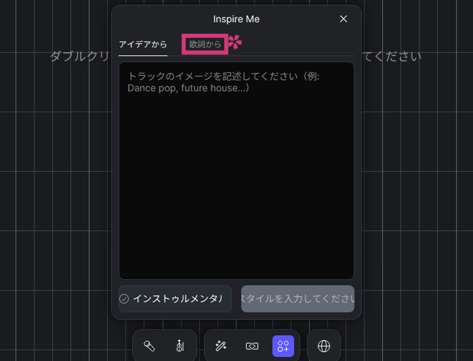Click the Inspire Me dialog title
Image resolution: width=473 pixels, height=361 pixels.
[236, 19]
